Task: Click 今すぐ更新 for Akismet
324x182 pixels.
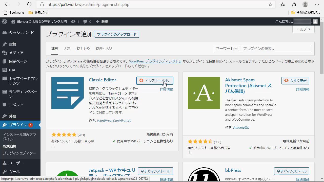Action: (x=295, y=81)
